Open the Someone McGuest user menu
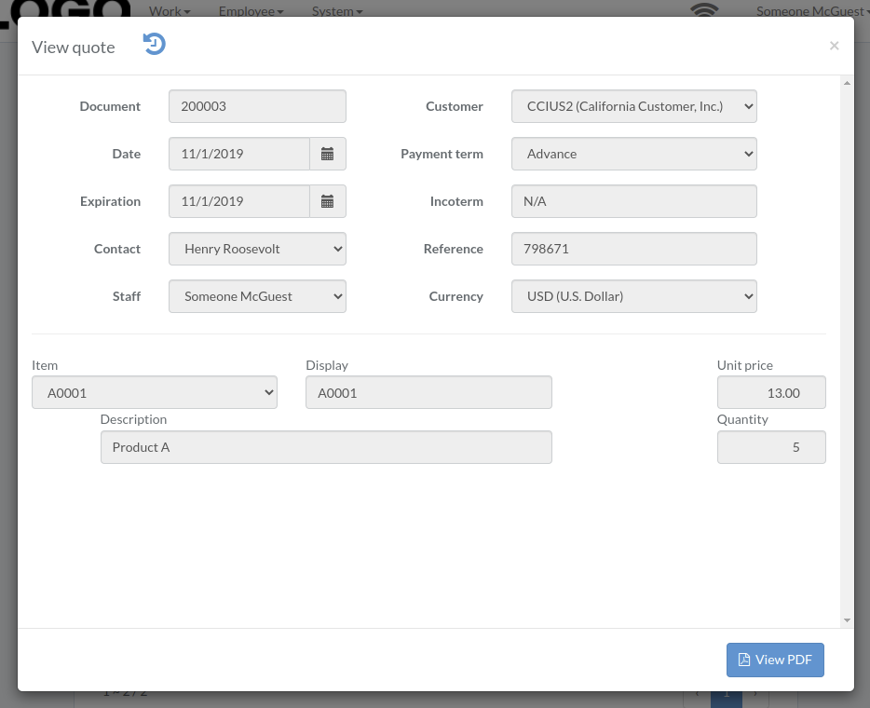 [812, 11]
